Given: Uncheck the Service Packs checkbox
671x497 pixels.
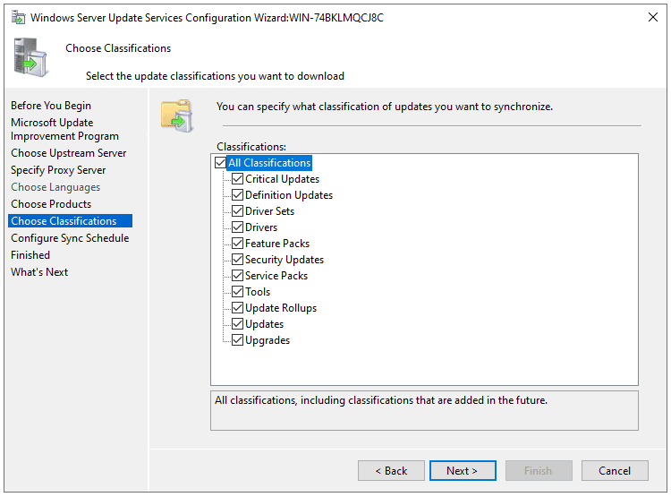Looking at the screenshot, I should (237, 276).
